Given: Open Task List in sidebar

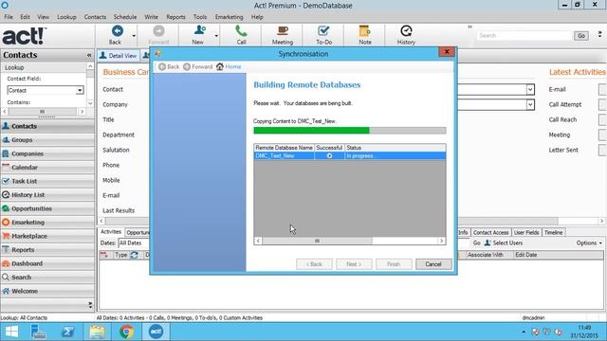Looking at the screenshot, I should 47,181.
